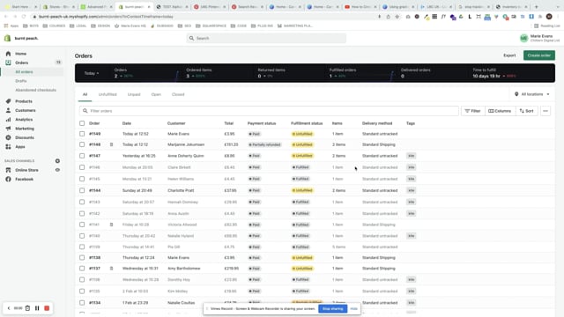Open Abandoned checkouts in the sidebar

coord(35,90)
